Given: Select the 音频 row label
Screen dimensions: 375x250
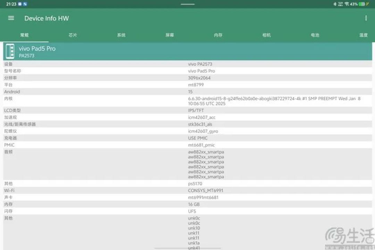Looking at the screenshot, I should coord(8,152).
